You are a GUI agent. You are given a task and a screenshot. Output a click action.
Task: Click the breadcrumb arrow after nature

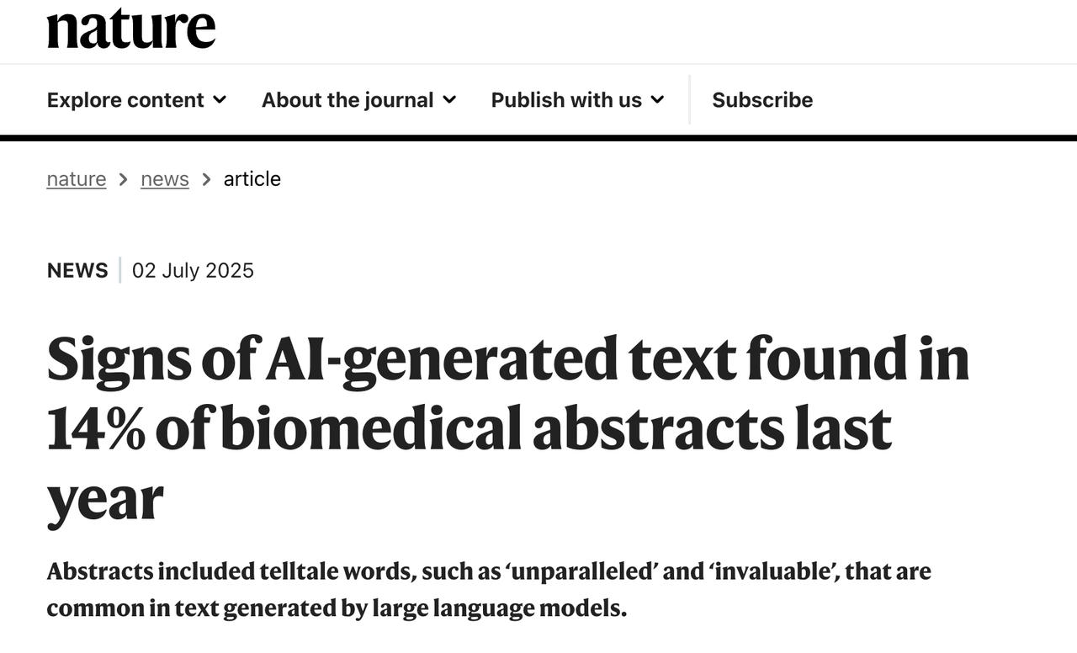point(123,179)
